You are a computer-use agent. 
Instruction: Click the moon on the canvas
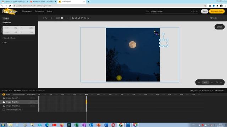[x=132, y=44]
